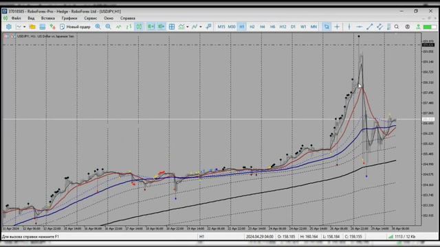Select the H1 timeframe button
Image resolution: width=440 pixels, height=247 pixels.
[x=241, y=27]
